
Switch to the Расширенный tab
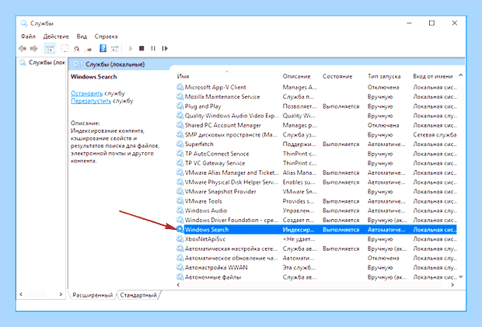click(x=93, y=294)
